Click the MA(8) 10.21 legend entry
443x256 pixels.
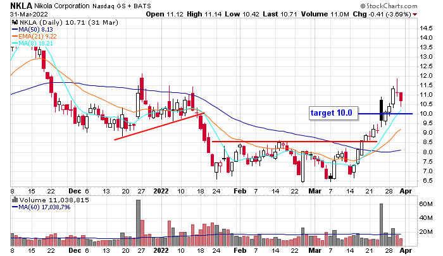pyautogui.click(x=32, y=44)
